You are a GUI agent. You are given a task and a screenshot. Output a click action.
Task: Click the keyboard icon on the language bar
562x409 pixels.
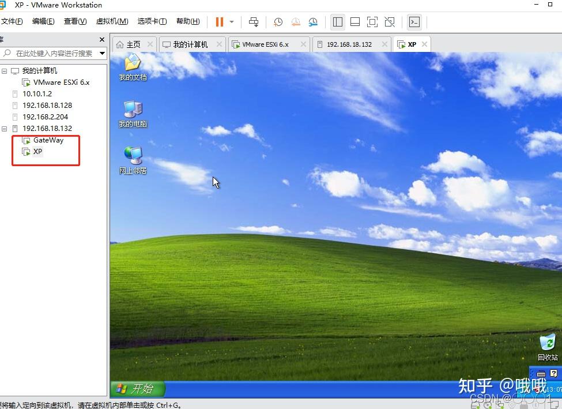tap(541, 374)
